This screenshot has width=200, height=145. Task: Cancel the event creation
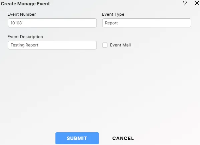pos(123,138)
